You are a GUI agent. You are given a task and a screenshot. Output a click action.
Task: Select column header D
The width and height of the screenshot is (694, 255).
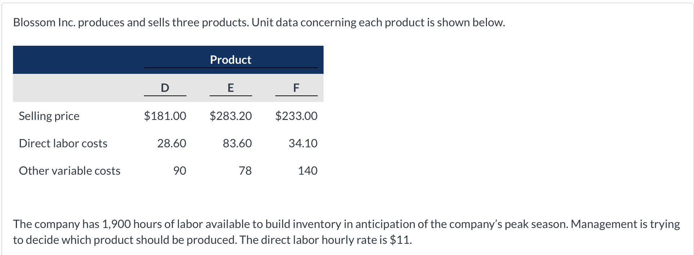[165, 88]
